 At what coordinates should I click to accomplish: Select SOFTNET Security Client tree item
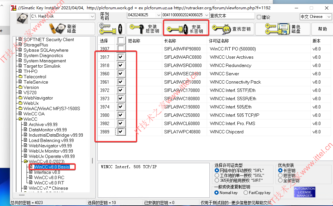[49, 39]
